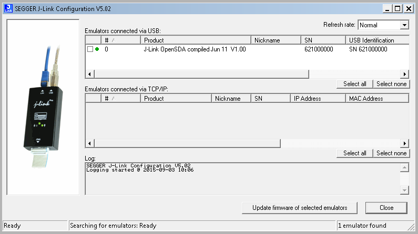
Task: Click 'Searching for emulators: Ready' status text
Action: [x=113, y=226]
